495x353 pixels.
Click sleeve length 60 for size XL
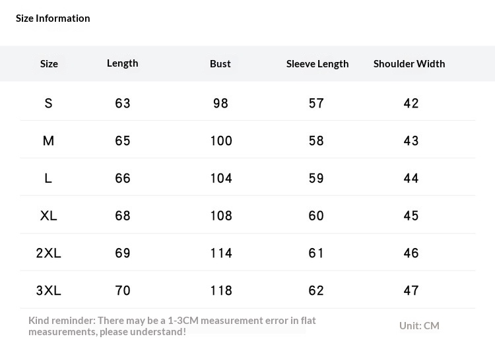point(316,216)
